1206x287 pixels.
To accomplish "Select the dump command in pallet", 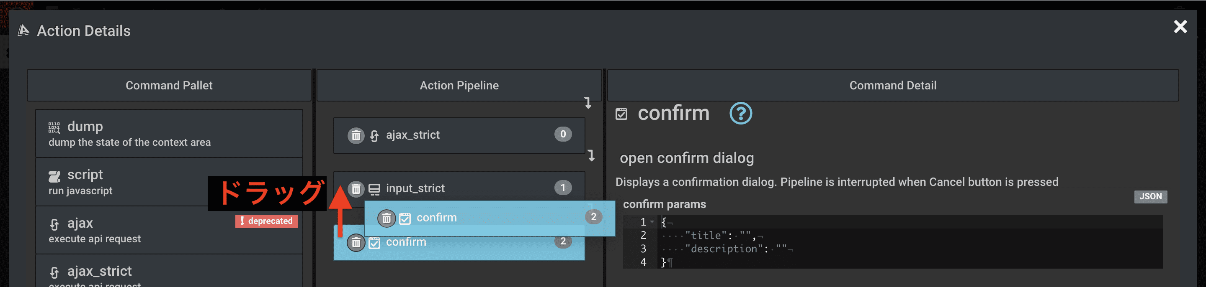I will tap(169, 134).
